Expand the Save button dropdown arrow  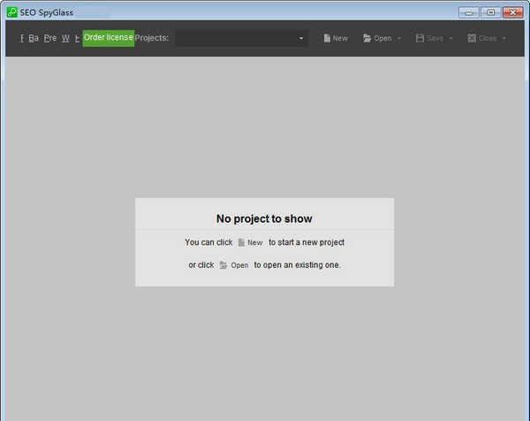pyautogui.click(x=450, y=39)
